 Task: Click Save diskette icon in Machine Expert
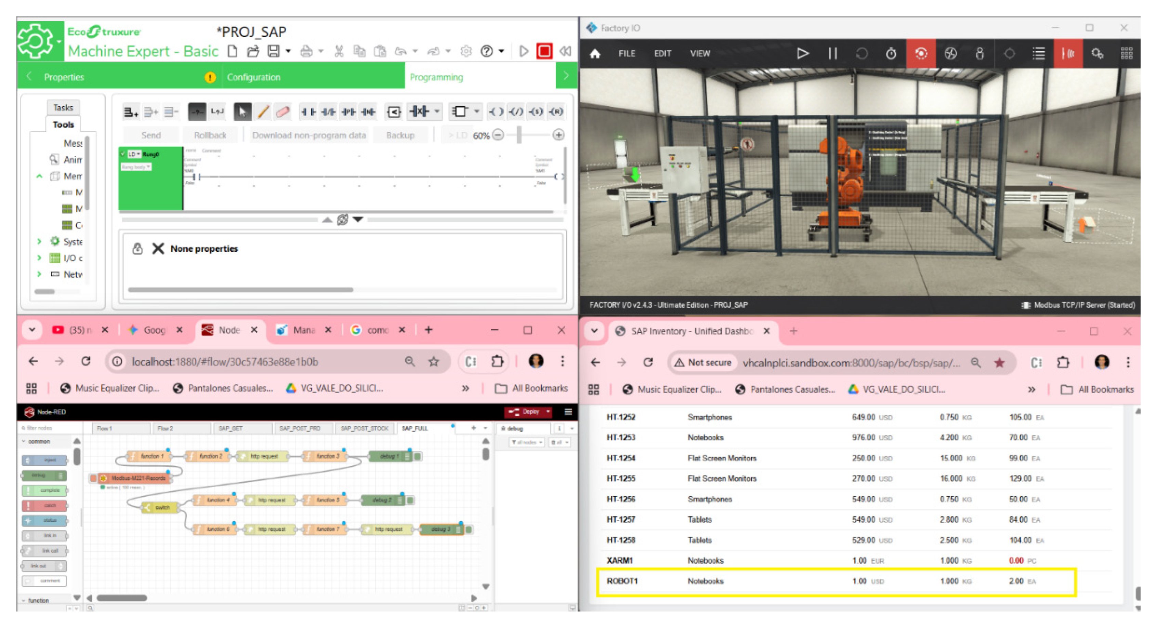click(x=274, y=51)
